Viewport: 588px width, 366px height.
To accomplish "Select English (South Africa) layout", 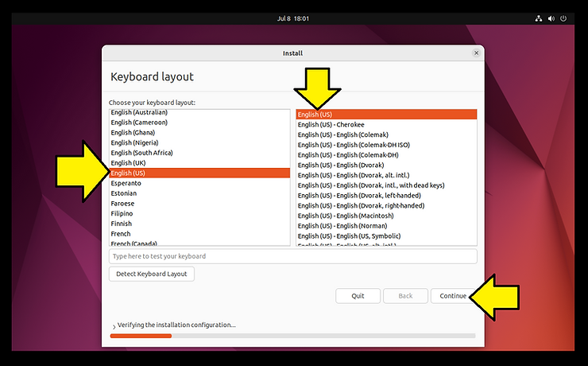I will 199,153.
